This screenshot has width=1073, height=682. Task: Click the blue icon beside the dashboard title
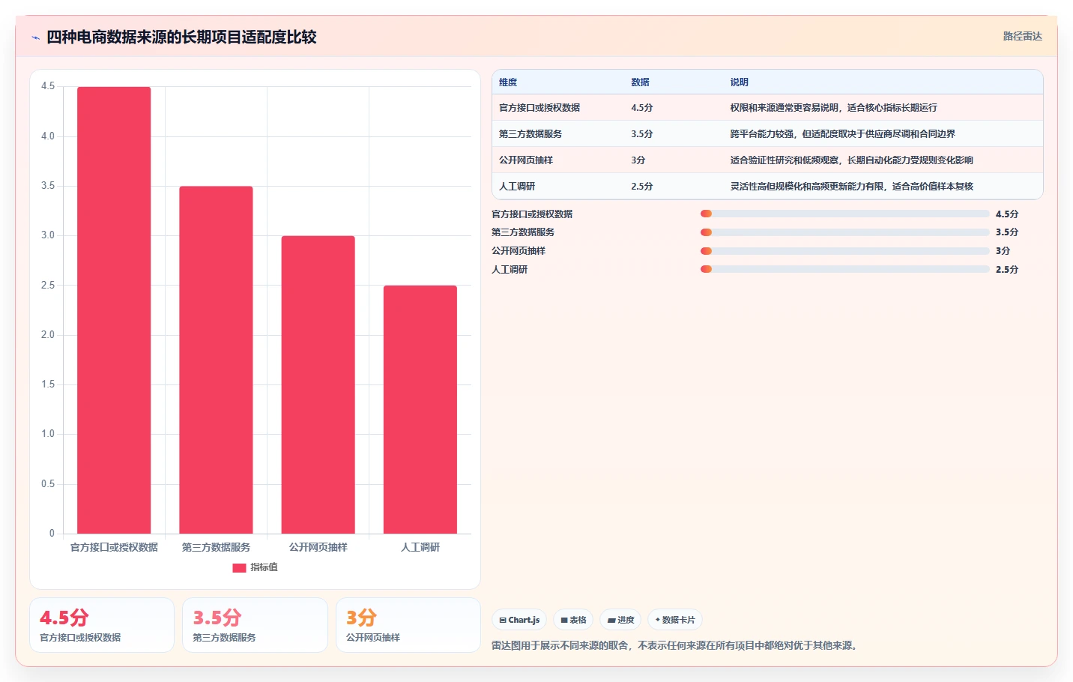[35, 37]
